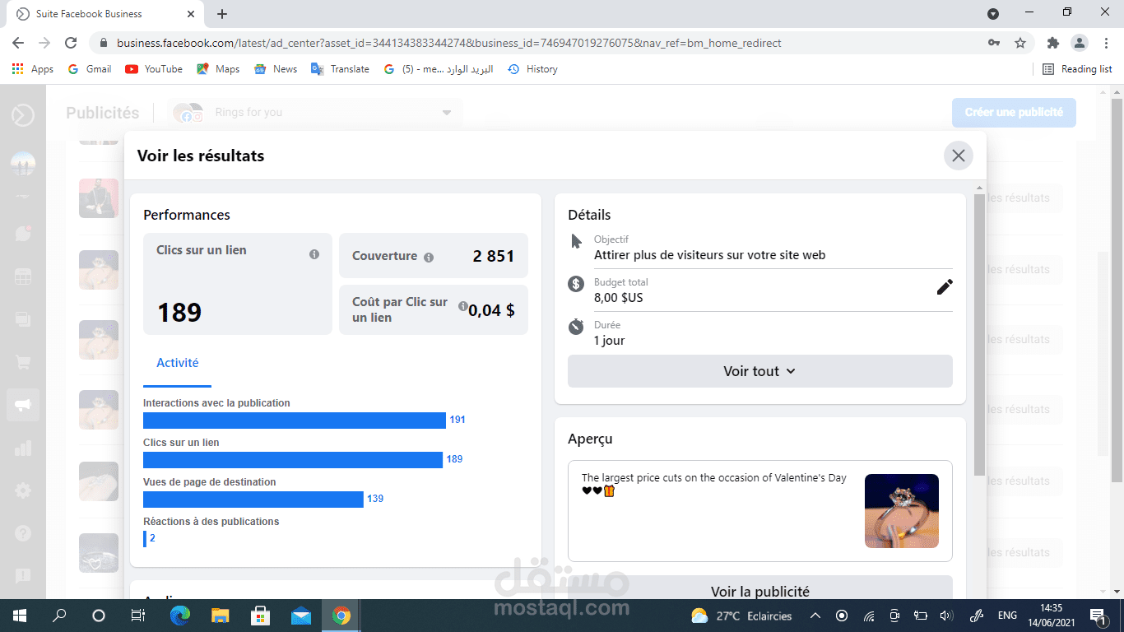
Task: Click the ring ad preview thumbnail
Action: (902, 511)
